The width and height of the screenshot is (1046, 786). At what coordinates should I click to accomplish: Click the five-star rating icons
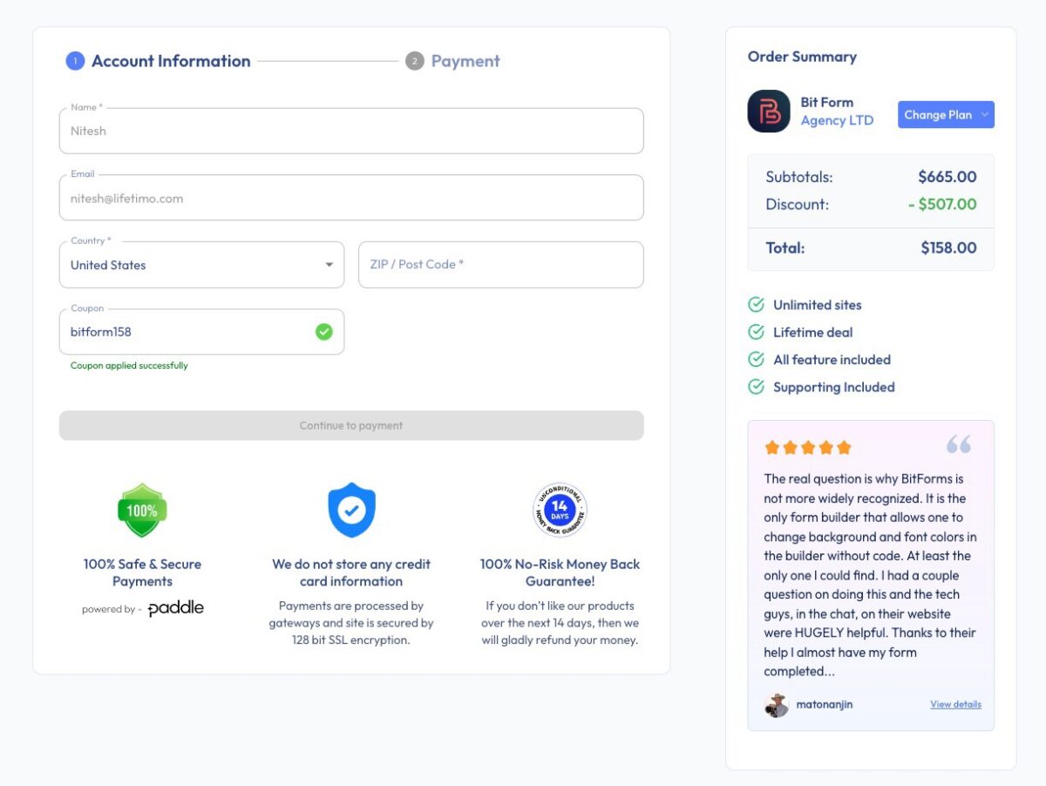pyautogui.click(x=807, y=448)
